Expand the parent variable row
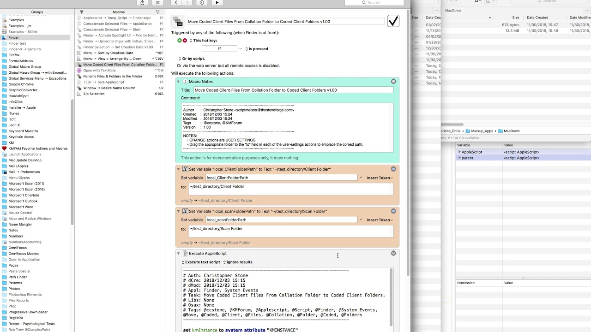This screenshot has height=332, width=591. 459,158
